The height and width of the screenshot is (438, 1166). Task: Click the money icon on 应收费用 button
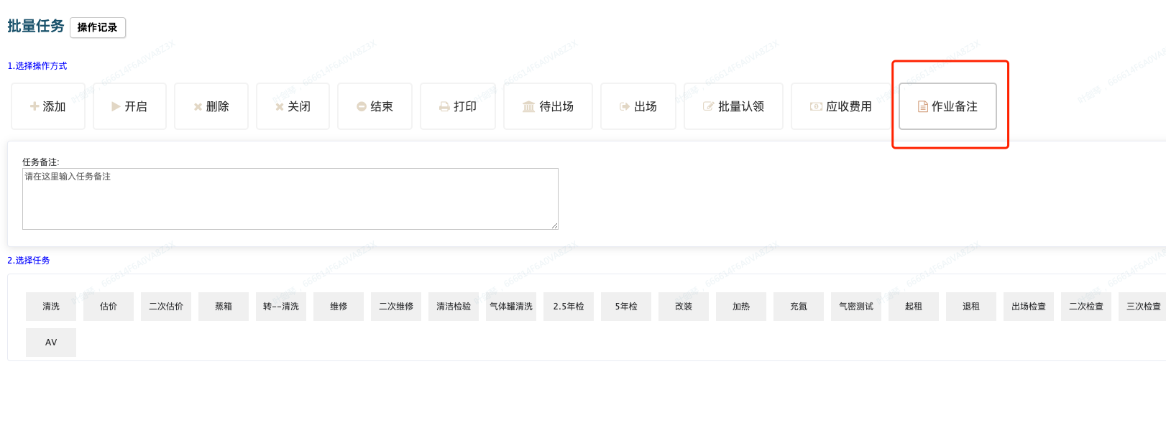coord(816,107)
